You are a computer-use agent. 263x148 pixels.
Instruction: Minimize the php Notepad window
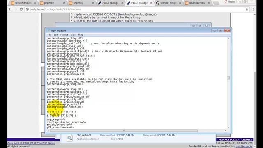(x=214, y=30)
